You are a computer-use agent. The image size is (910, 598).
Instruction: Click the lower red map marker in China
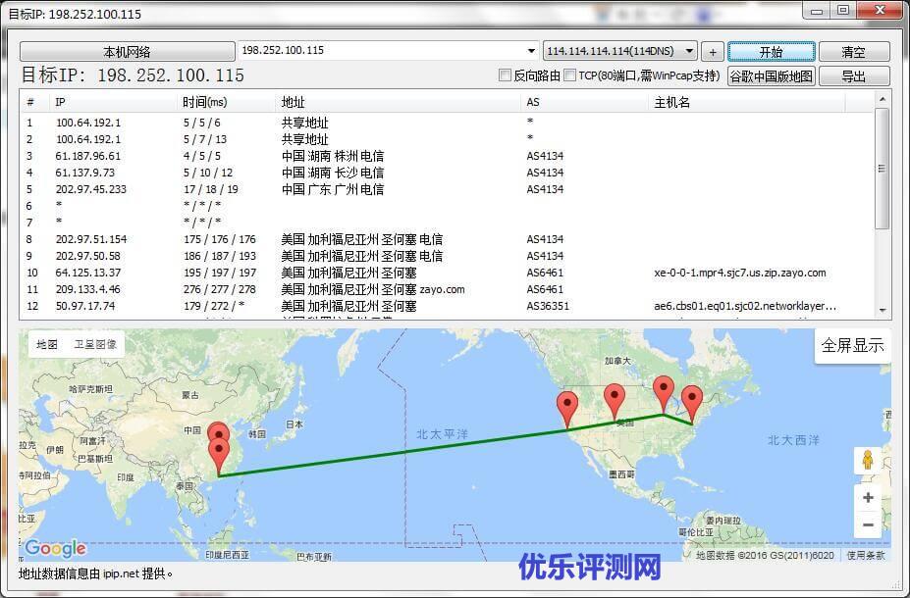pyautogui.click(x=219, y=453)
